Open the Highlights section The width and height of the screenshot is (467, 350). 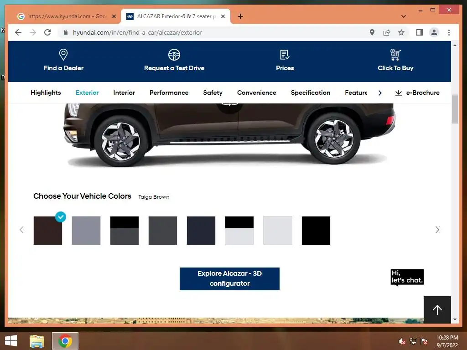46,93
